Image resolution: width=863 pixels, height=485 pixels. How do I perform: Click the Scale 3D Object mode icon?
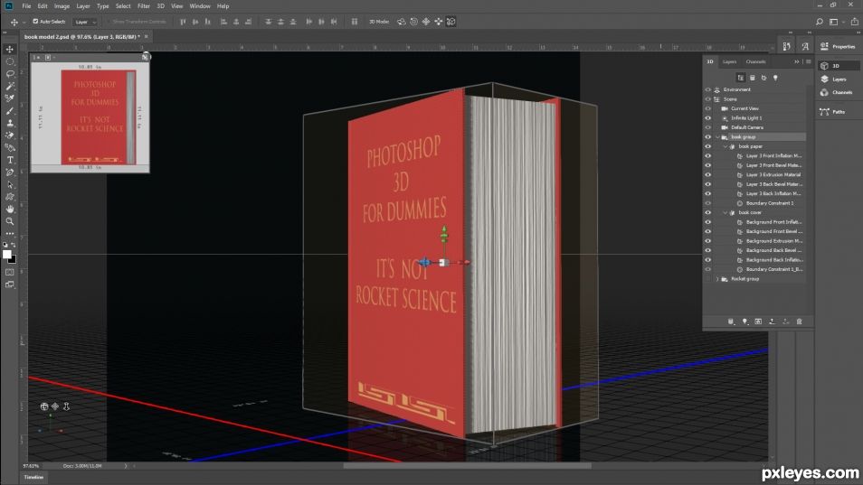[x=451, y=22]
